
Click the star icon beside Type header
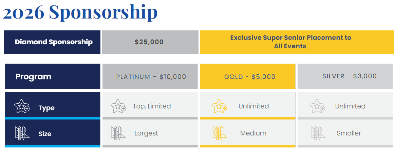[x=22, y=106]
